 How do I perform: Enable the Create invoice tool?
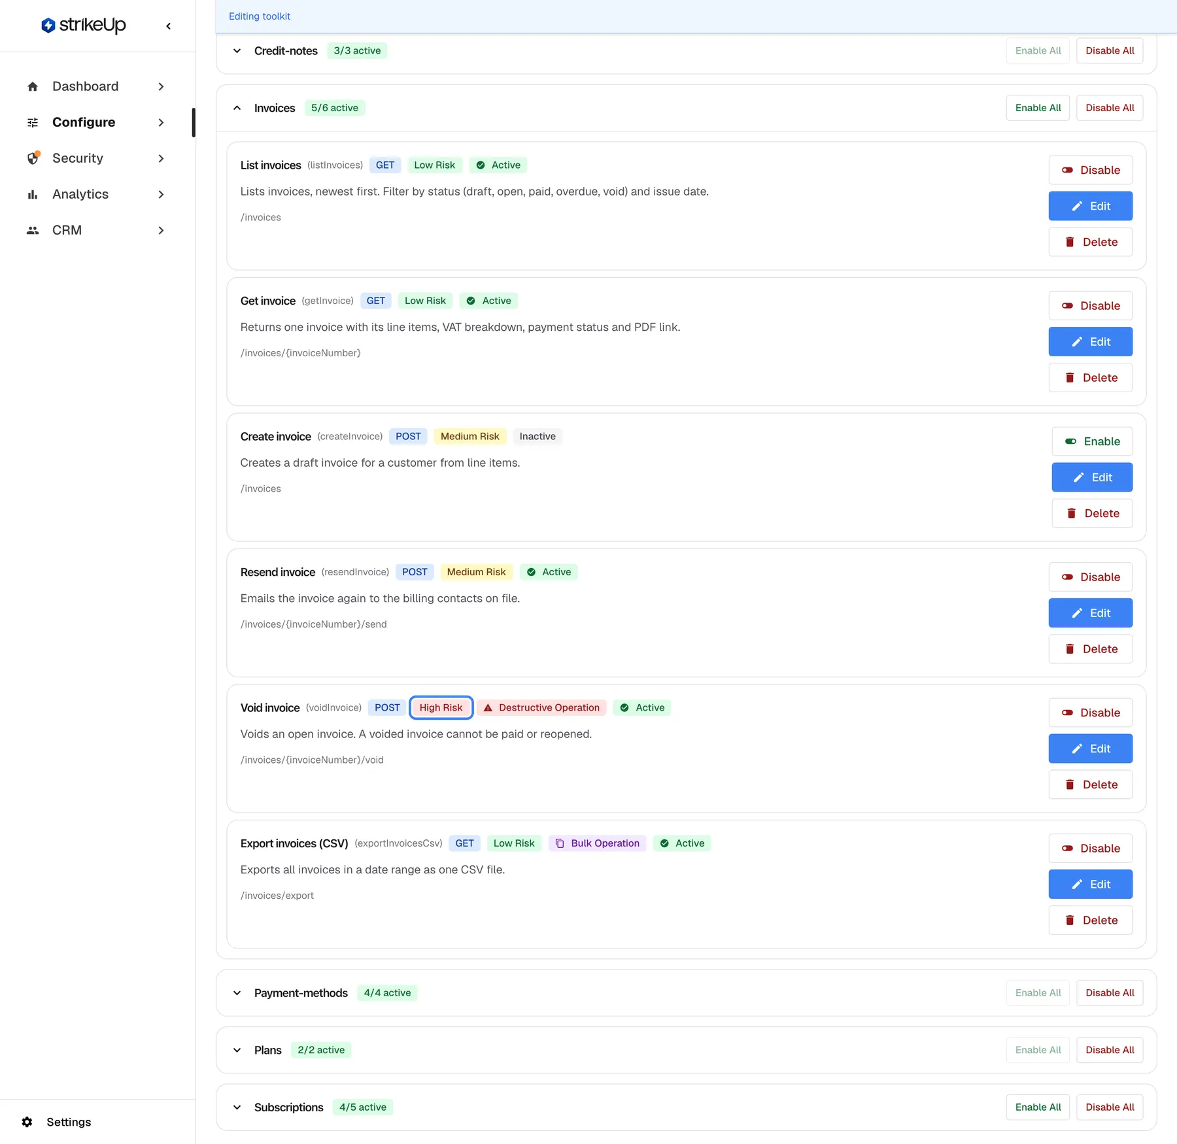[x=1092, y=441]
